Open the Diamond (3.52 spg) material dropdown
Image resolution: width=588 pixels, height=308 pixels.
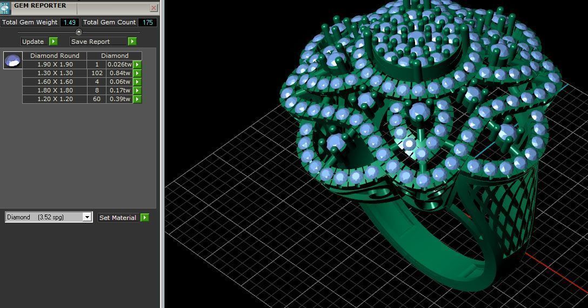tap(49, 217)
